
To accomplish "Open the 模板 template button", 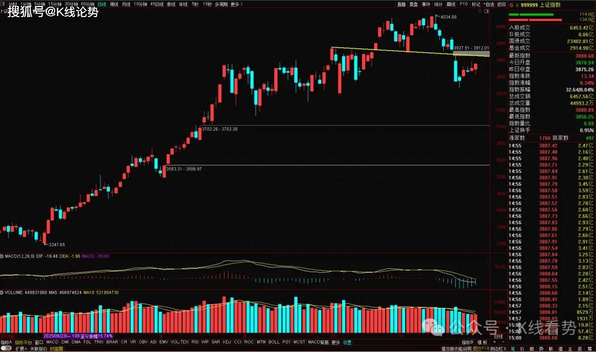I will 482,342.
